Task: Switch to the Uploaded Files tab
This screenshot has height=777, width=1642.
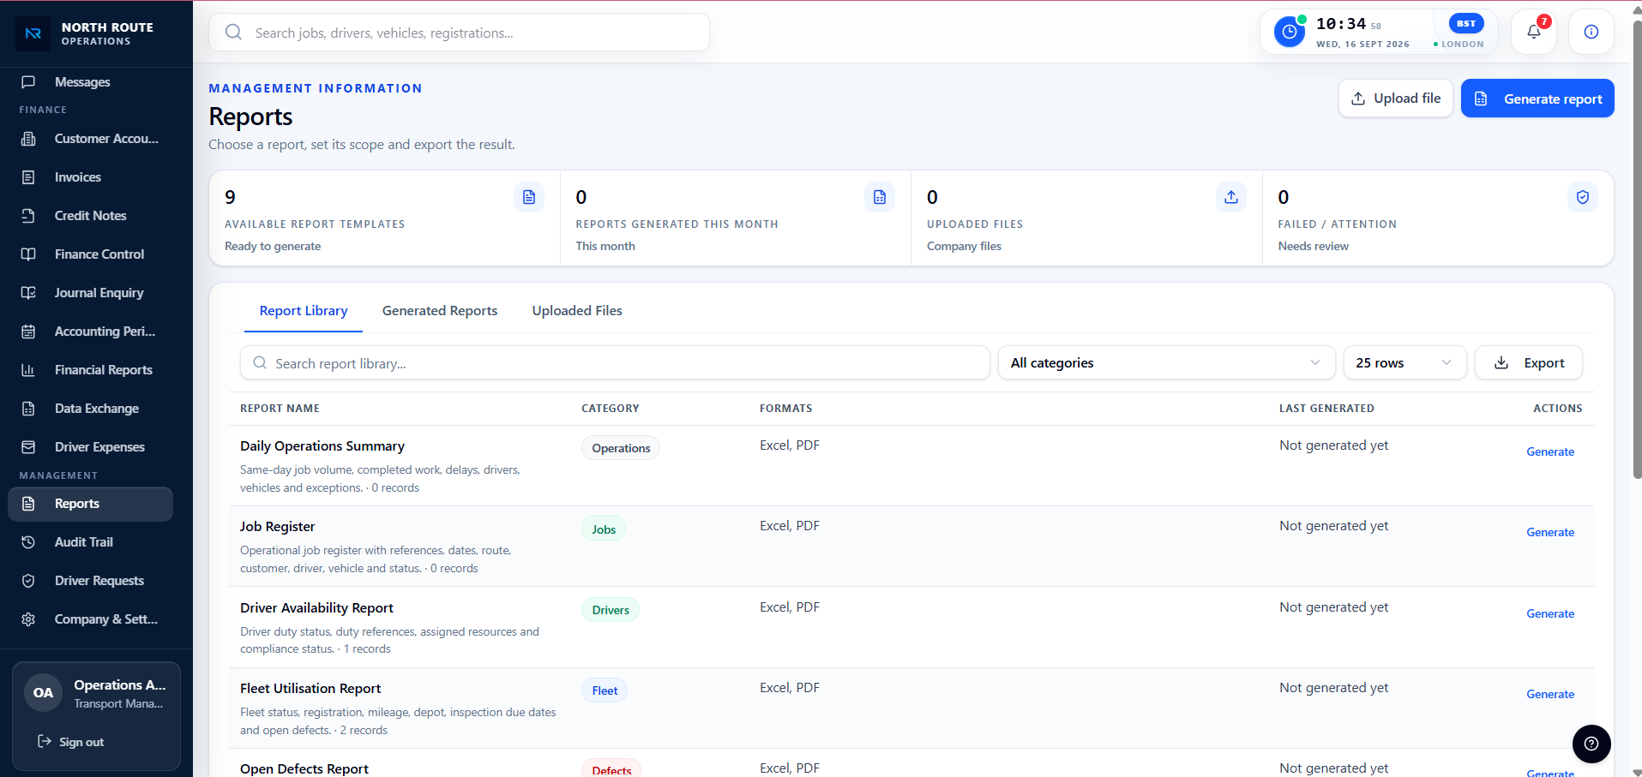Action: pos(577,310)
